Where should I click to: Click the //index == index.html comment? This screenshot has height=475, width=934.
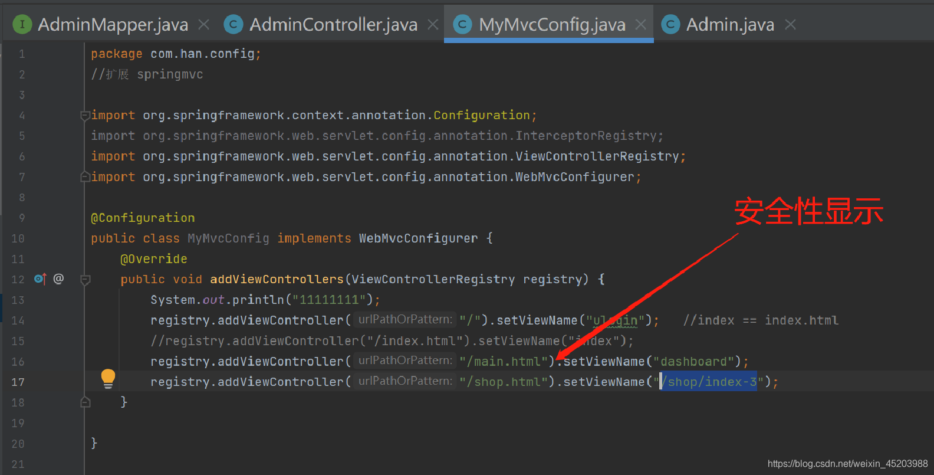point(761,320)
